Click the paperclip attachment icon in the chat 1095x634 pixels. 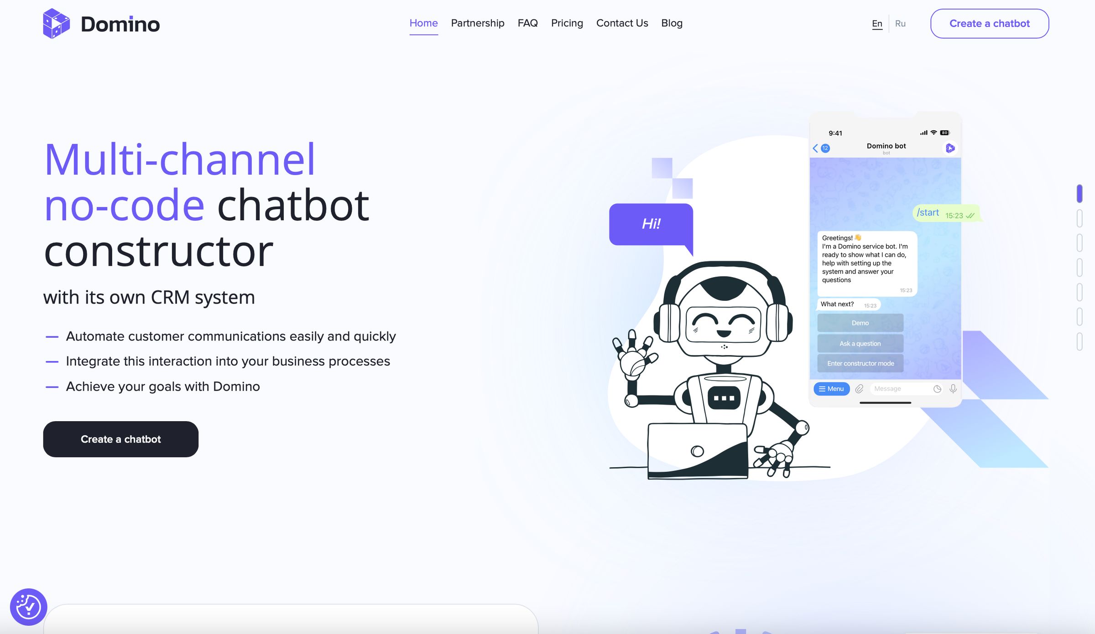pos(859,389)
